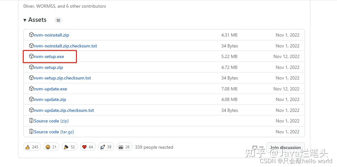Viewport: 337px width, 167px height.
Task: Click the Assets count badge showing 10
Action: coord(58,21)
